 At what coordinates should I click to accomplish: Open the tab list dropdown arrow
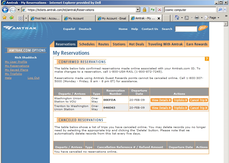point(26,18)
